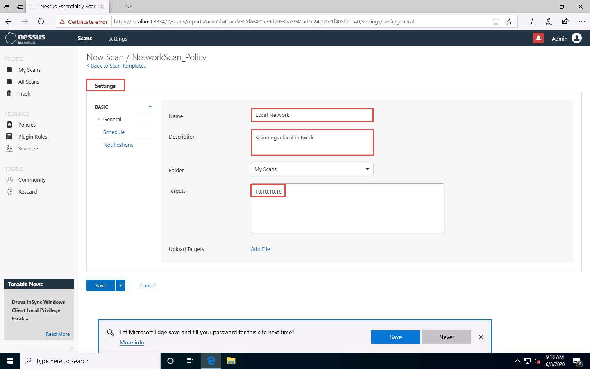The image size is (590, 369).
Task: Collapse the sidebar with the double-chevron icon
Action: pos(72,348)
